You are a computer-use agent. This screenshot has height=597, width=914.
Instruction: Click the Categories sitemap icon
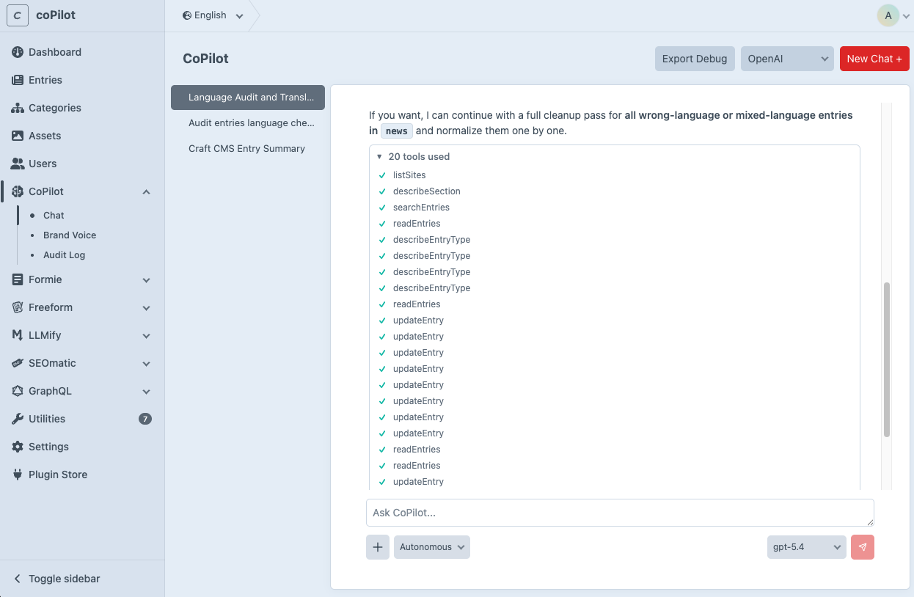tap(18, 108)
